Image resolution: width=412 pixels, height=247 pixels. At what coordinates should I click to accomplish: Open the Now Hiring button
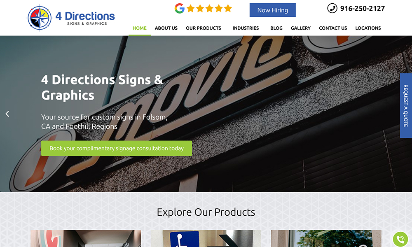coord(272,10)
